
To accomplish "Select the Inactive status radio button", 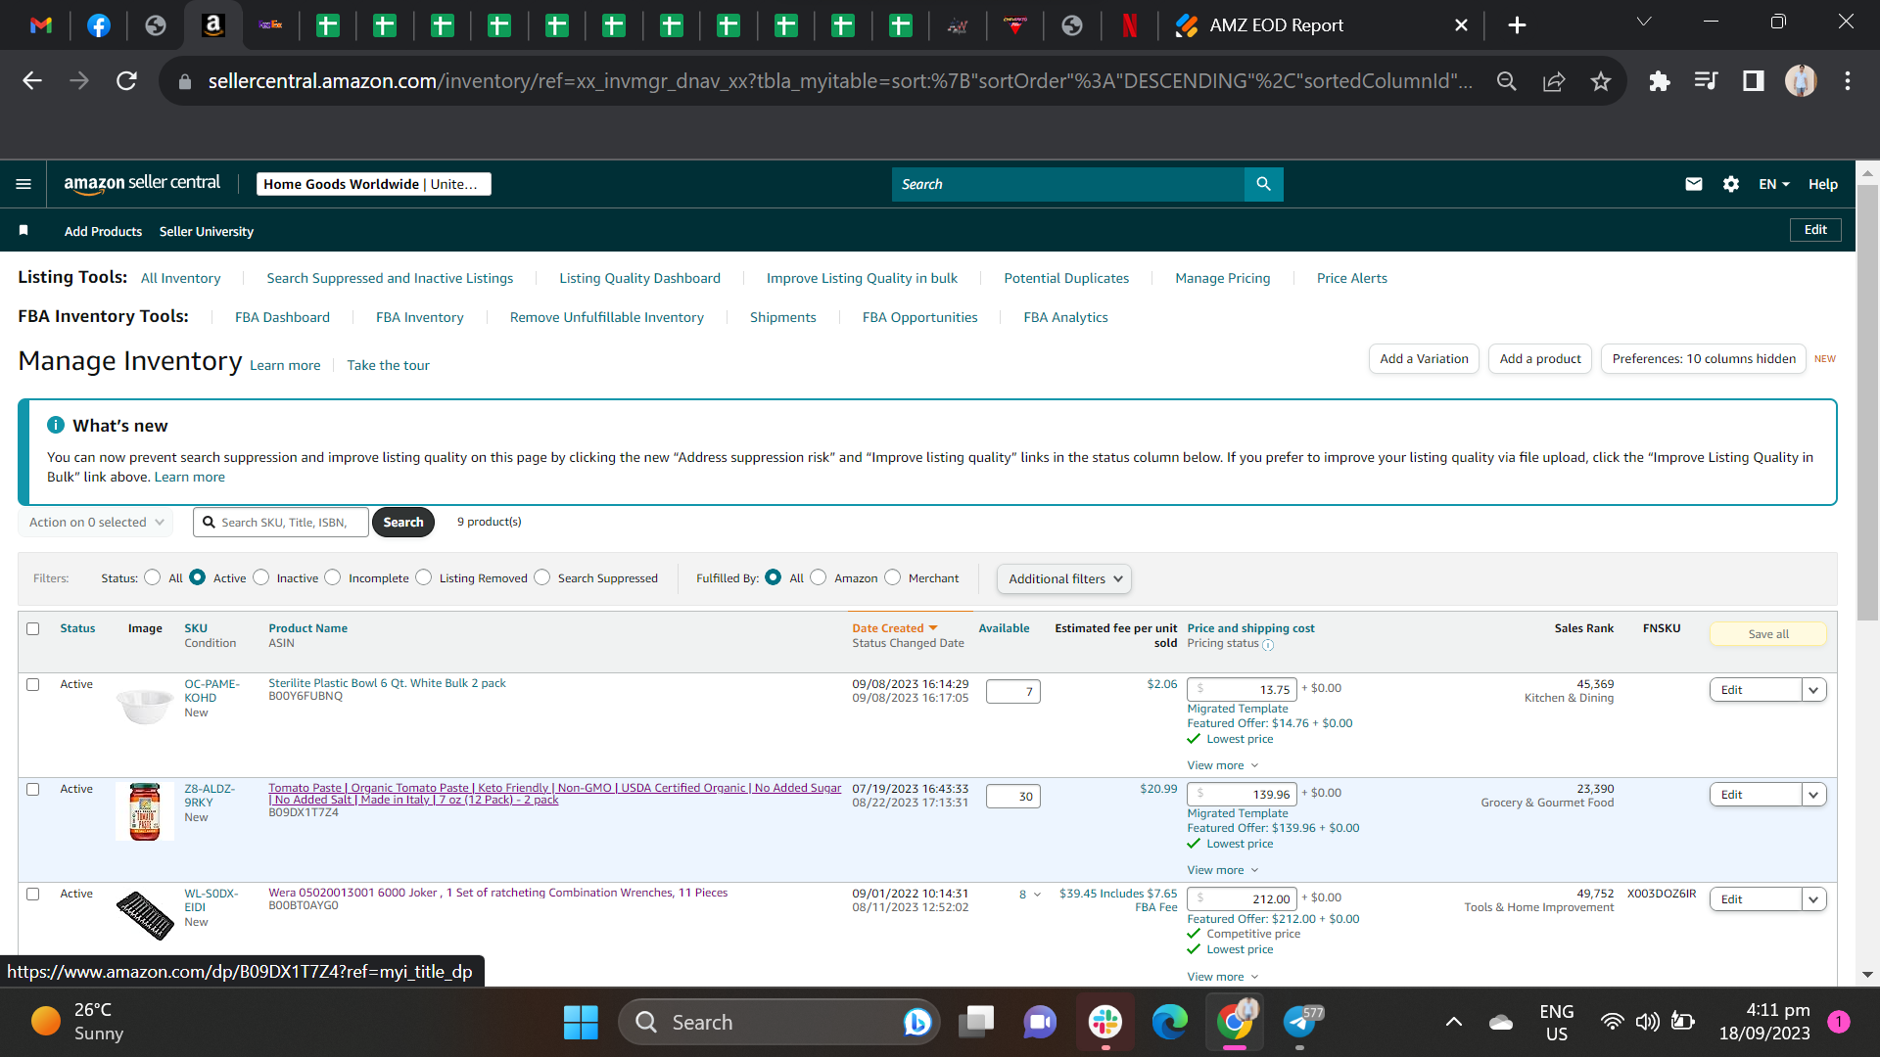I will point(261,577).
